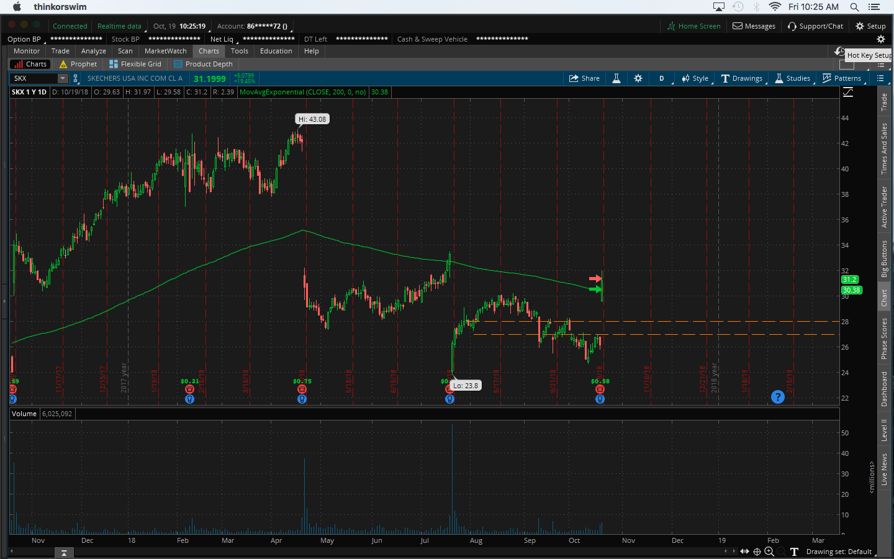This screenshot has height=559, width=894.
Task: Toggle the Level II side panel
Action: (x=884, y=430)
